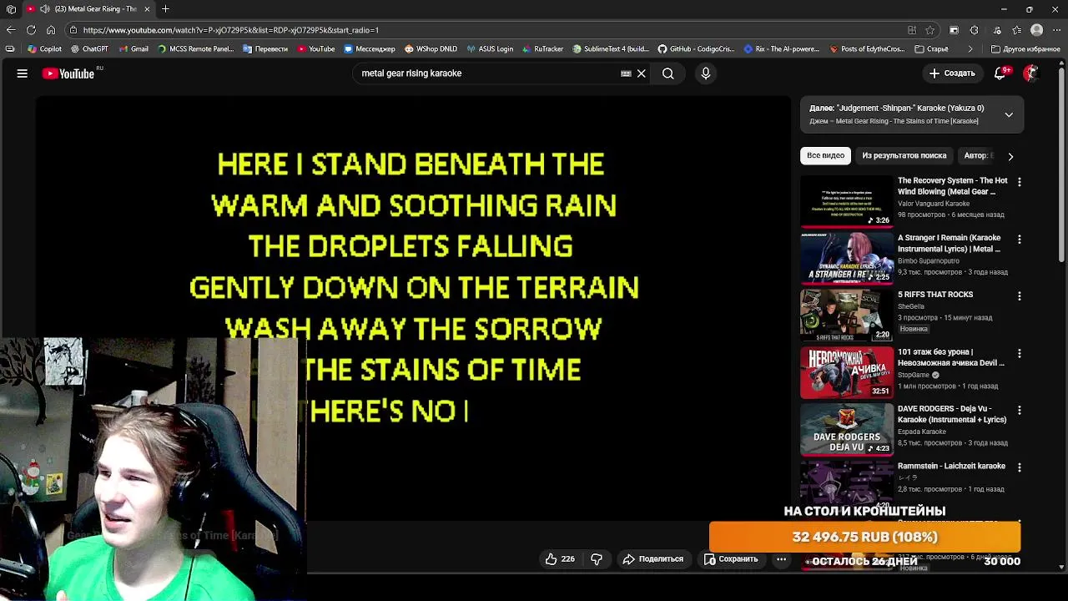Open 101 этаж без урона title link

click(x=951, y=357)
